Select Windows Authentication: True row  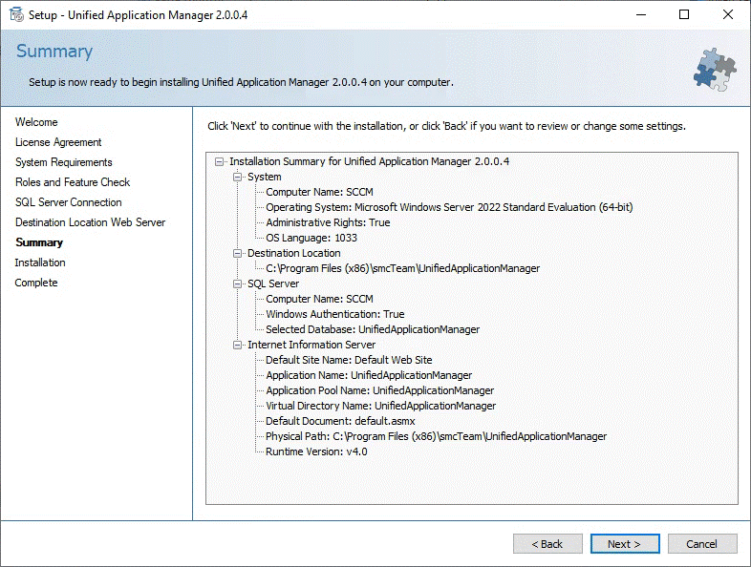(335, 314)
